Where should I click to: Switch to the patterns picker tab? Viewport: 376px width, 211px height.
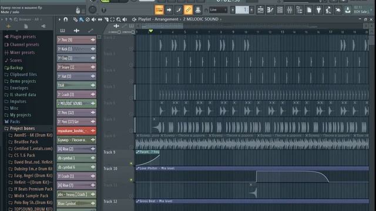[63, 30]
